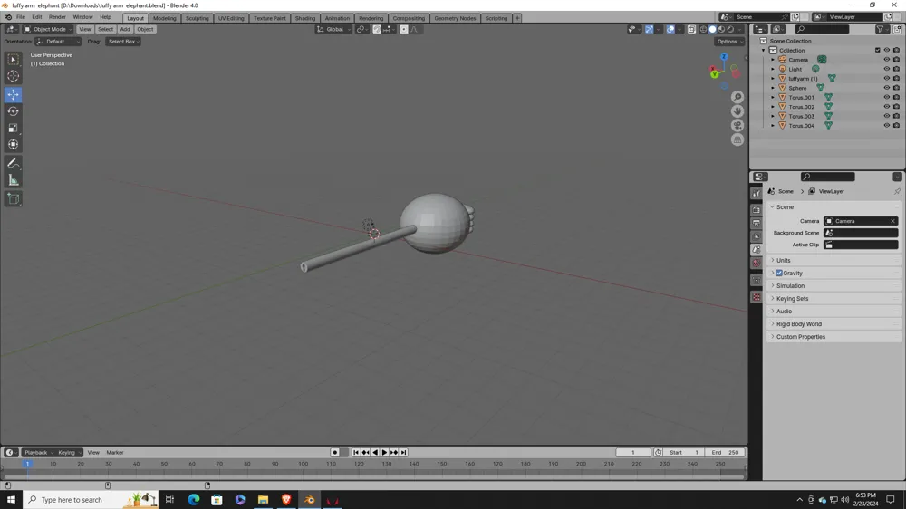The image size is (906, 509).
Task: Select the Cursor tool
Action: 14,76
